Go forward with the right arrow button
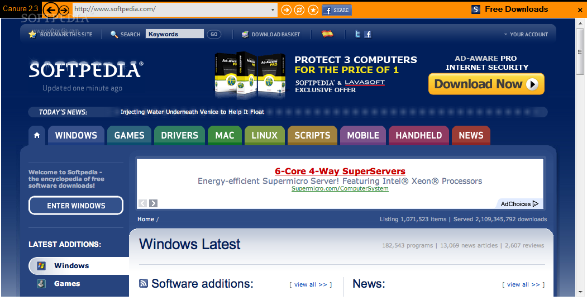587x300 pixels. click(x=64, y=9)
